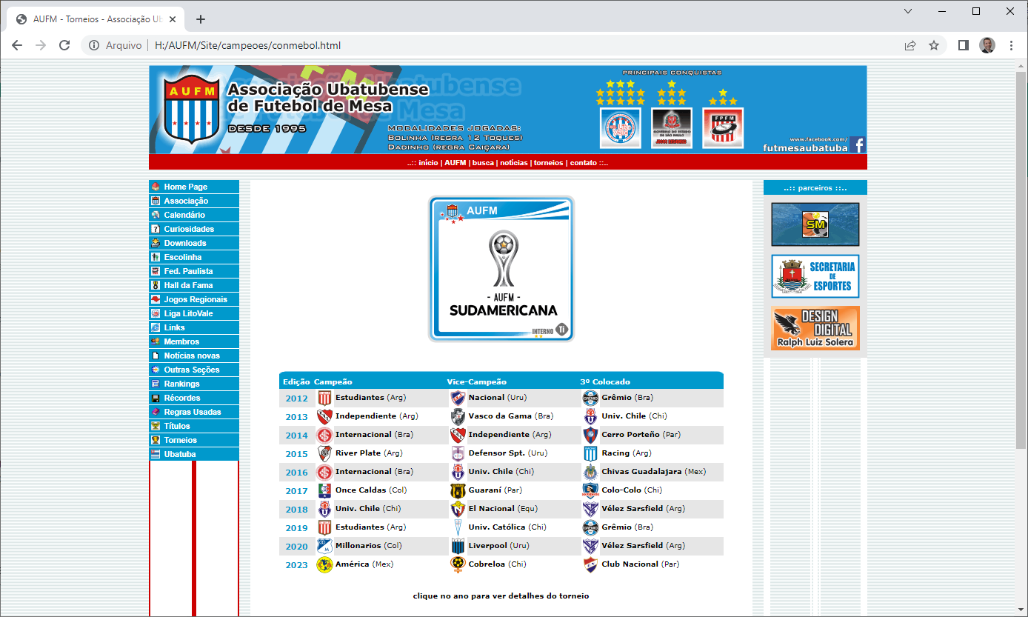Open Calendário in the sidebar menu
This screenshot has height=617, width=1028.
pyautogui.click(x=194, y=215)
